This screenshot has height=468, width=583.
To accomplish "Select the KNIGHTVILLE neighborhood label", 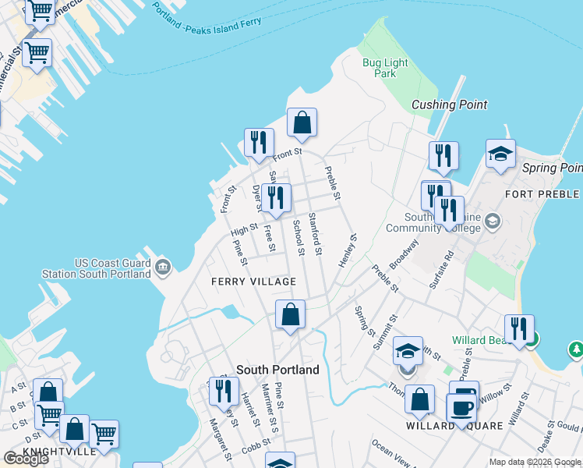I will point(59,452).
